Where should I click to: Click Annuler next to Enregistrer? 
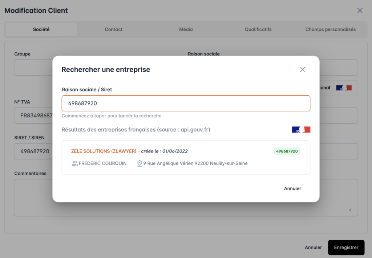coord(313,247)
